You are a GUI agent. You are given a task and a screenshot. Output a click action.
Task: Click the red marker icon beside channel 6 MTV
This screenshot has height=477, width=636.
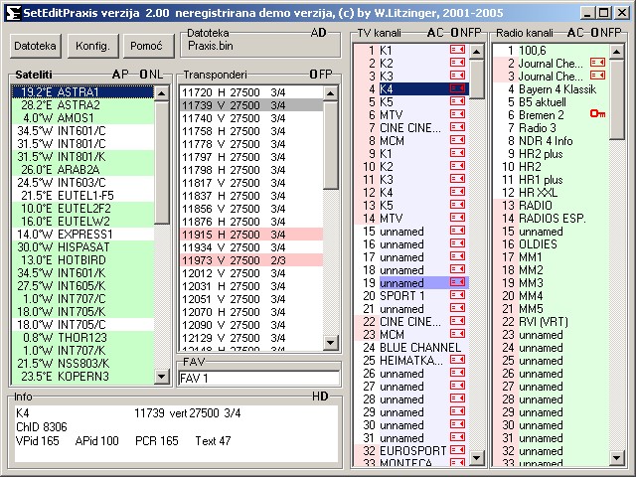point(458,114)
